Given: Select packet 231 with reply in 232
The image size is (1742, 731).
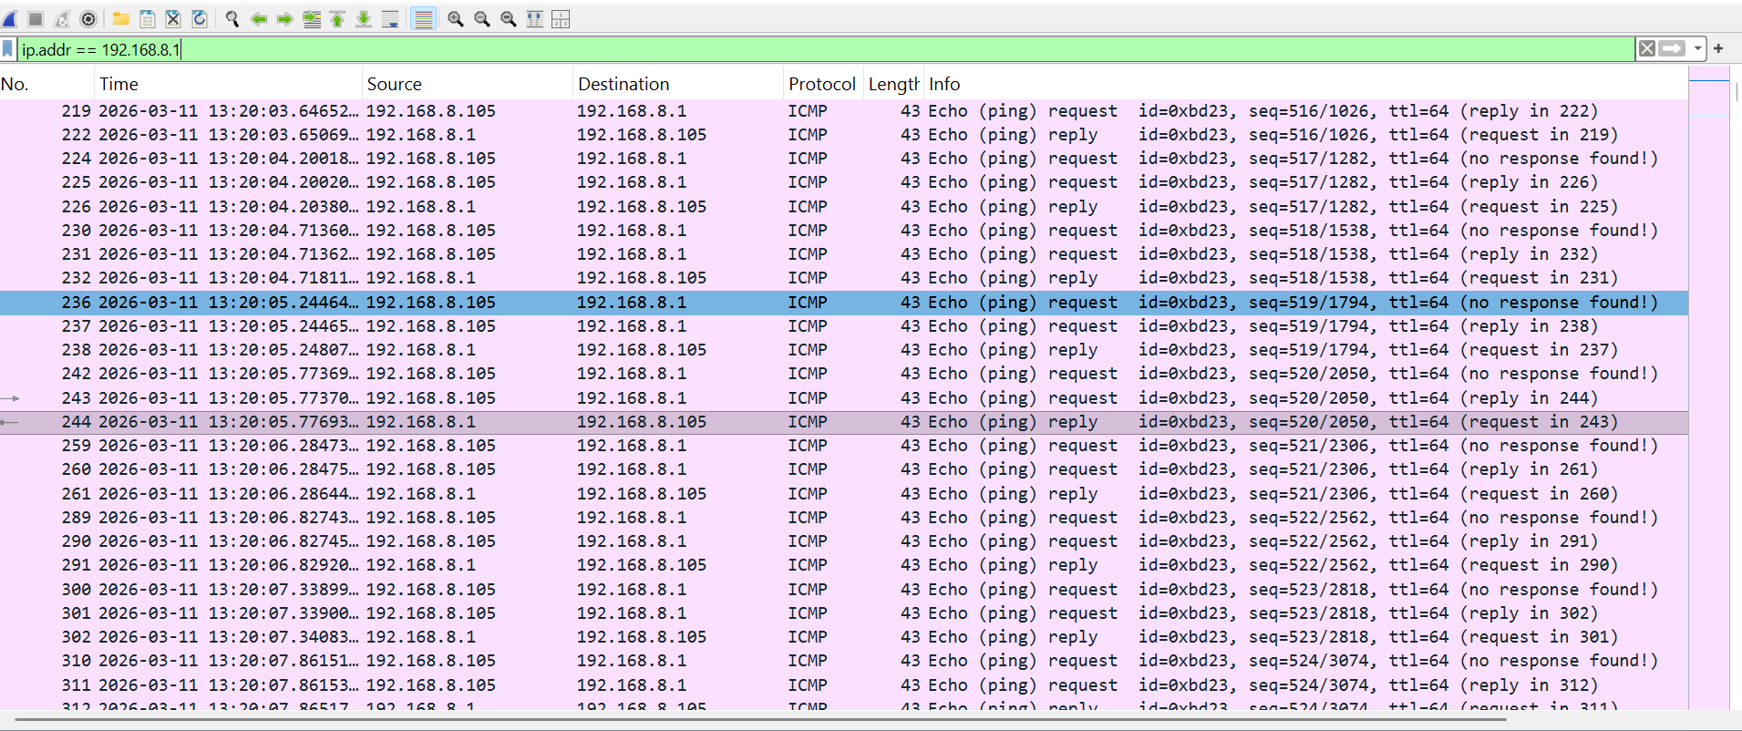Looking at the screenshot, I should click(844, 254).
